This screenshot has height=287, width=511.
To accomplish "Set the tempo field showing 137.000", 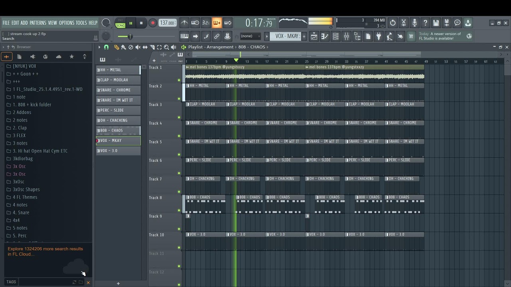I will pyautogui.click(x=167, y=23).
